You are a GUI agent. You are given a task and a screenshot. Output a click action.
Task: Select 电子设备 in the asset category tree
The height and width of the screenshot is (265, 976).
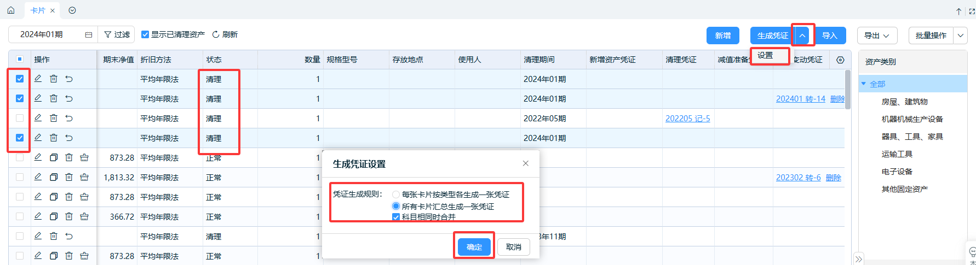coord(897,172)
